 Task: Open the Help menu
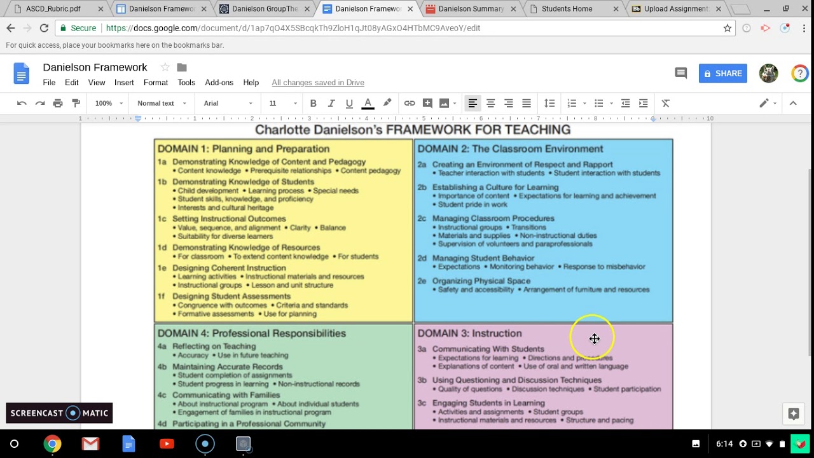pyautogui.click(x=251, y=83)
